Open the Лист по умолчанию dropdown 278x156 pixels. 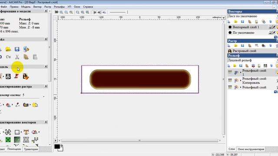click(x=253, y=16)
